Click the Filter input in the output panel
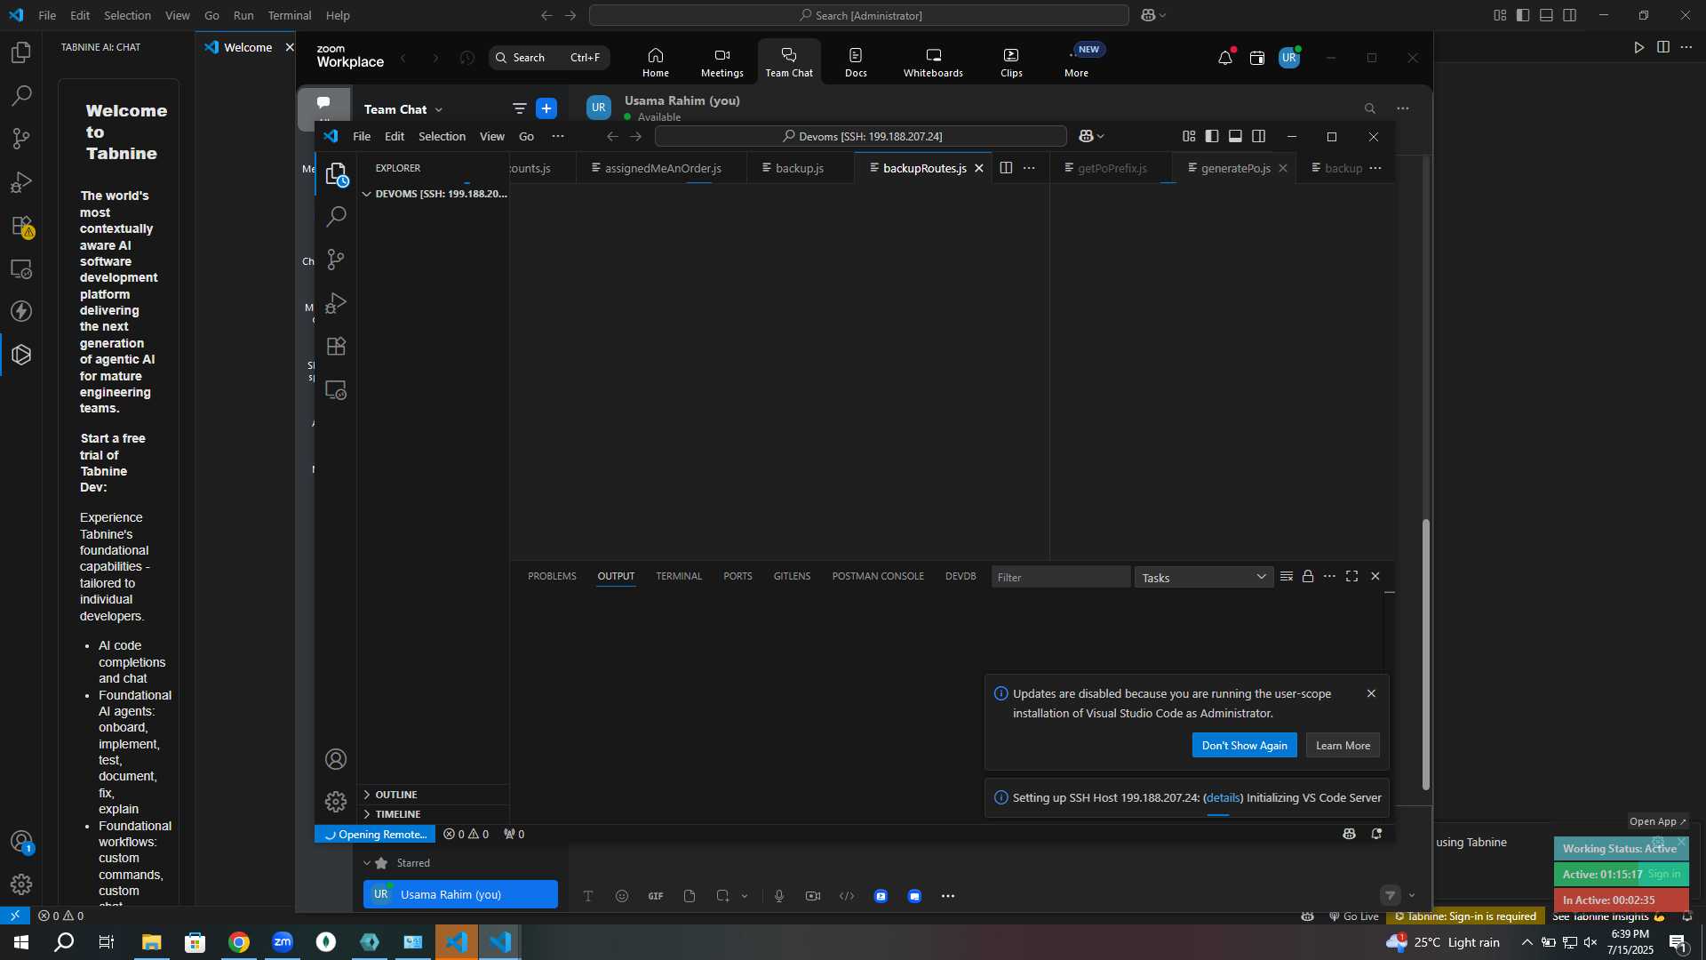The height and width of the screenshot is (960, 1706). pyautogui.click(x=1060, y=578)
